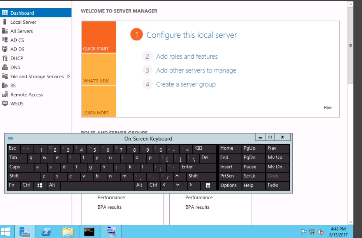Click the vertical scrollbar up arrow
This screenshot has width=362, height=238.
click(x=350, y=4)
